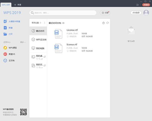Click the 新建 link in left sidebar
The width and height of the screenshot is (152, 121).
click(x=11, y=28)
